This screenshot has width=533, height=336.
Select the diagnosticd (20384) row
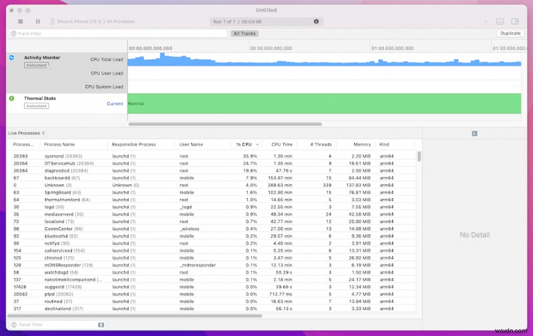click(x=211, y=171)
